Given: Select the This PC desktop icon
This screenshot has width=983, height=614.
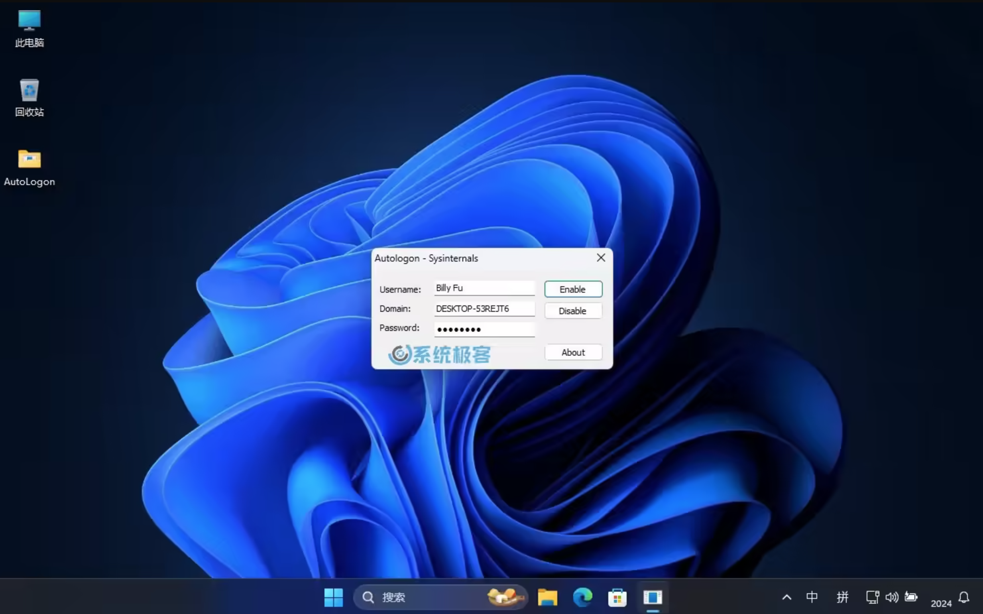Looking at the screenshot, I should [x=29, y=28].
